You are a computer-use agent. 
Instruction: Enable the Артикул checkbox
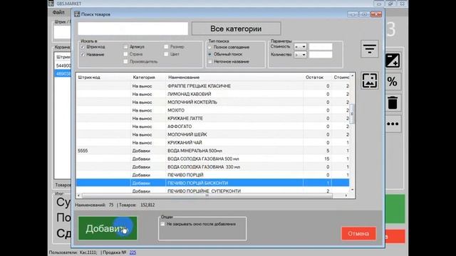click(x=125, y=47)
